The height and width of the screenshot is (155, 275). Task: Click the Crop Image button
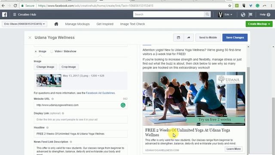[69, 67]
